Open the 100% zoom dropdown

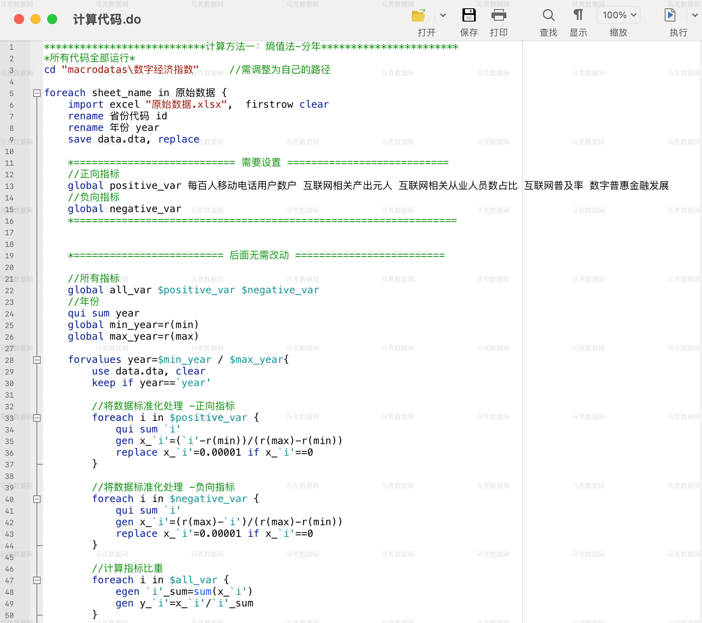point(619,15)
